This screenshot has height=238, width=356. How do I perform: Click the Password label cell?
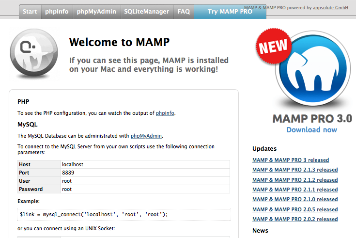pos(39,189)
